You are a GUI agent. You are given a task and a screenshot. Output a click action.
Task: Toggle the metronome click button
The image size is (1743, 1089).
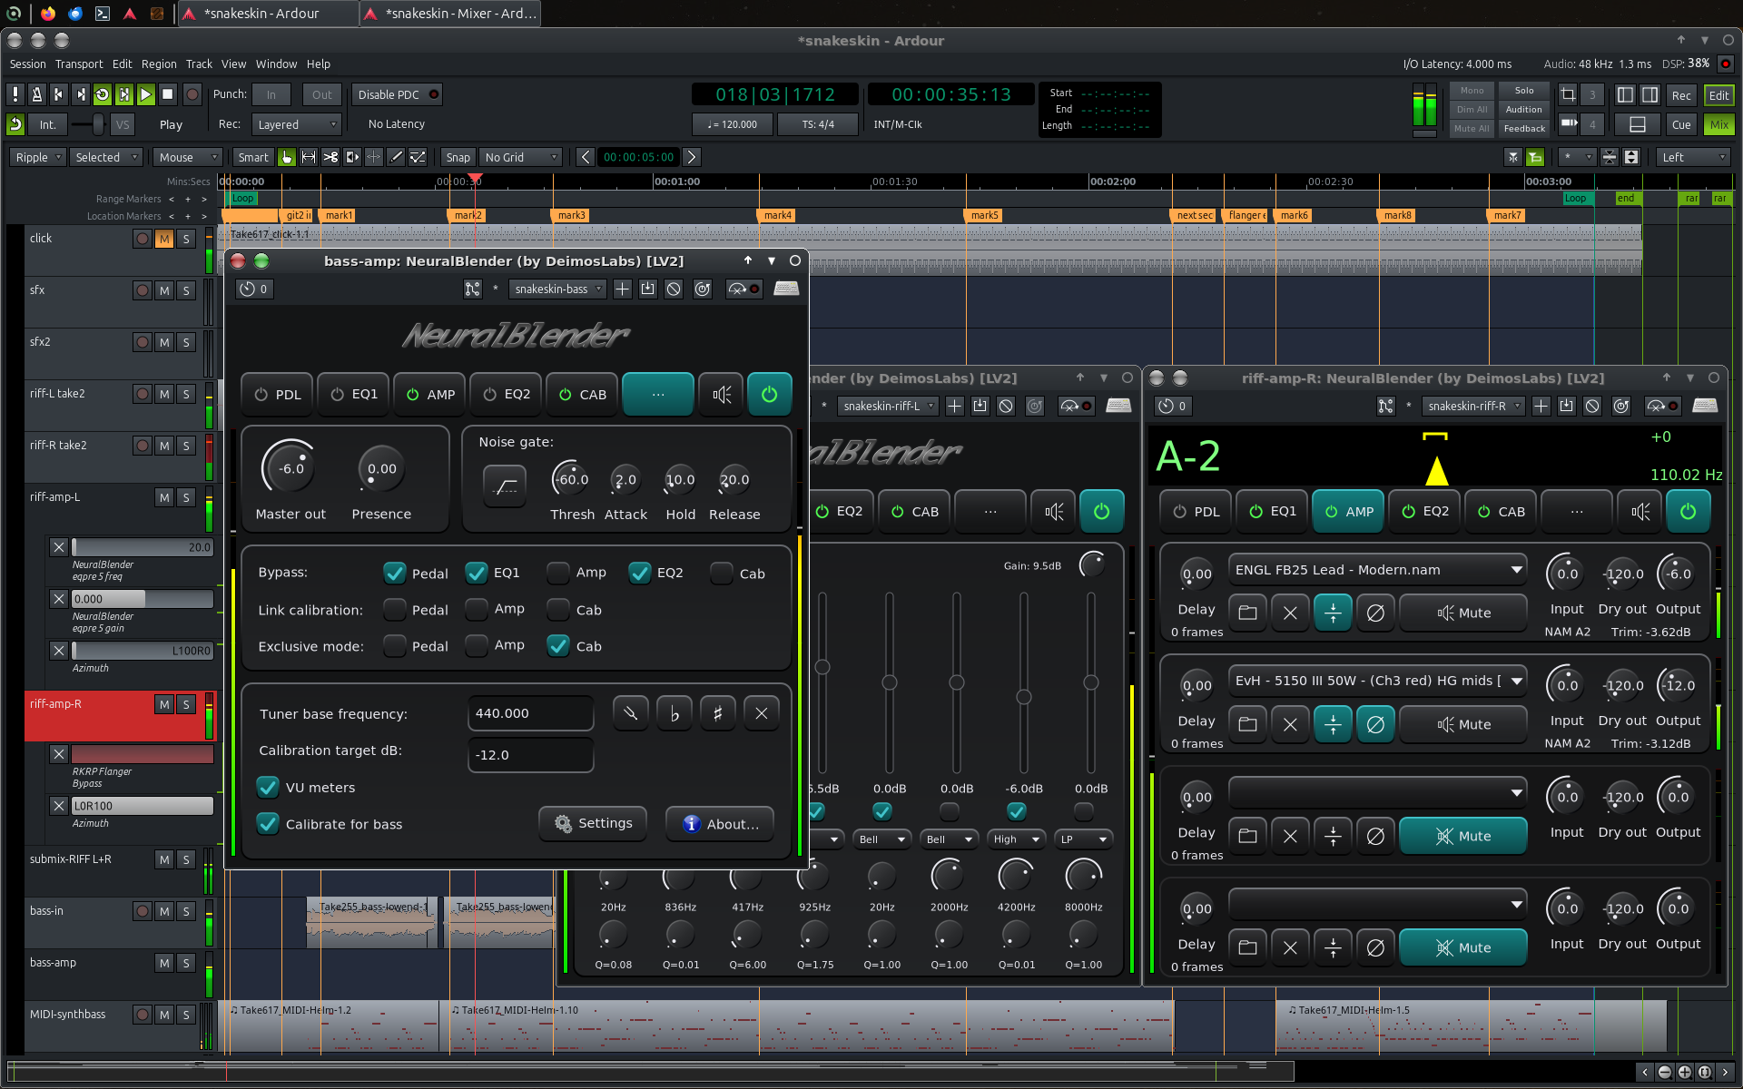(36, 94)
